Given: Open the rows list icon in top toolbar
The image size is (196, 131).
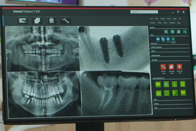Looking at the screenshot, I should point(23,21).
